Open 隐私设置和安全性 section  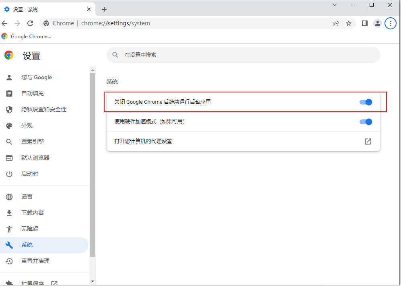(44, 110)
